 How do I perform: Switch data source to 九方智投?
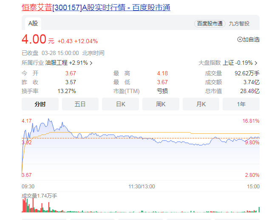pyautogui.click(x=239, y=24)
